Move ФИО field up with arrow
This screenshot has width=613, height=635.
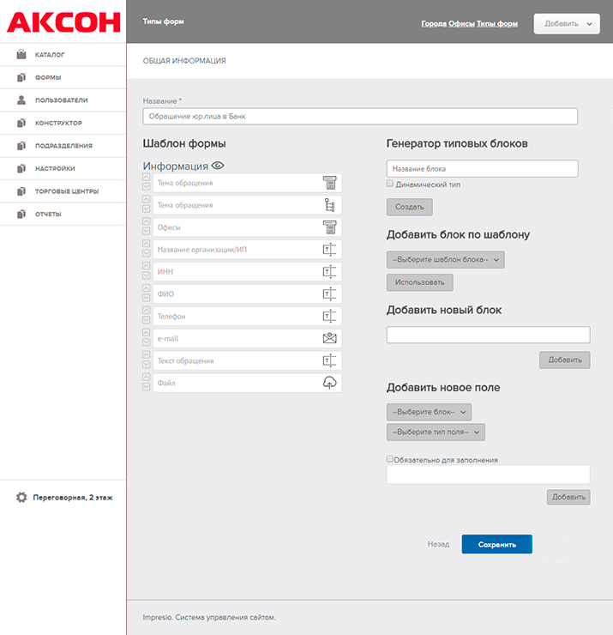click(146, 290)
